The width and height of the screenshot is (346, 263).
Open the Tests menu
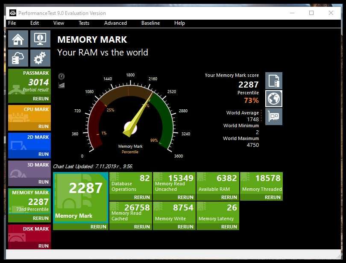(x=84, y=23)
